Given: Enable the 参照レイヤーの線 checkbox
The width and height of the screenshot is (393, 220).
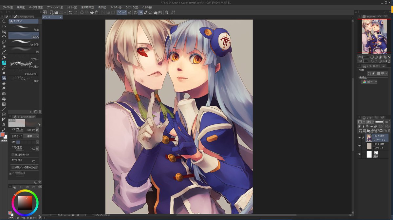Looking at the screenshot, I should tap(13, 167).
